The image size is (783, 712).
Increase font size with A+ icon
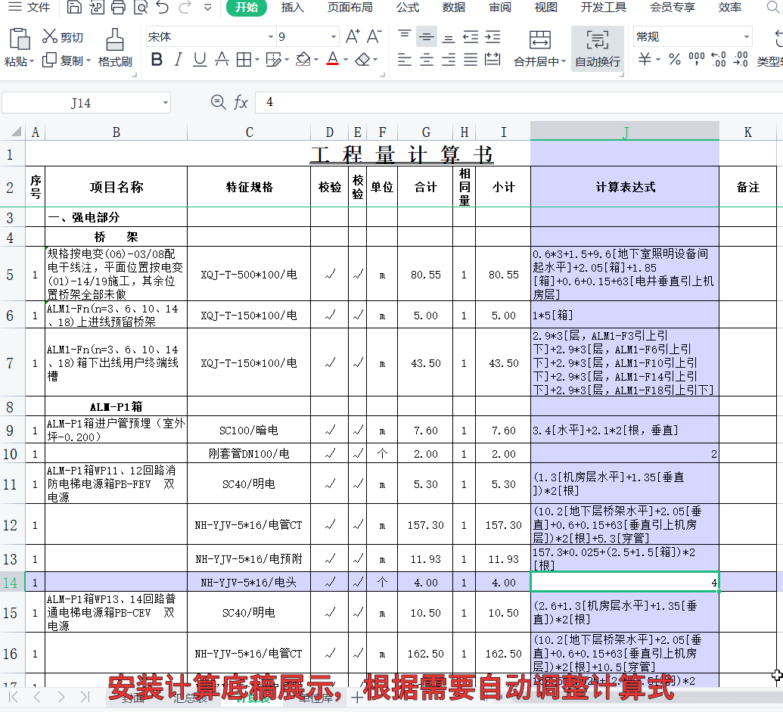(353, 36)
